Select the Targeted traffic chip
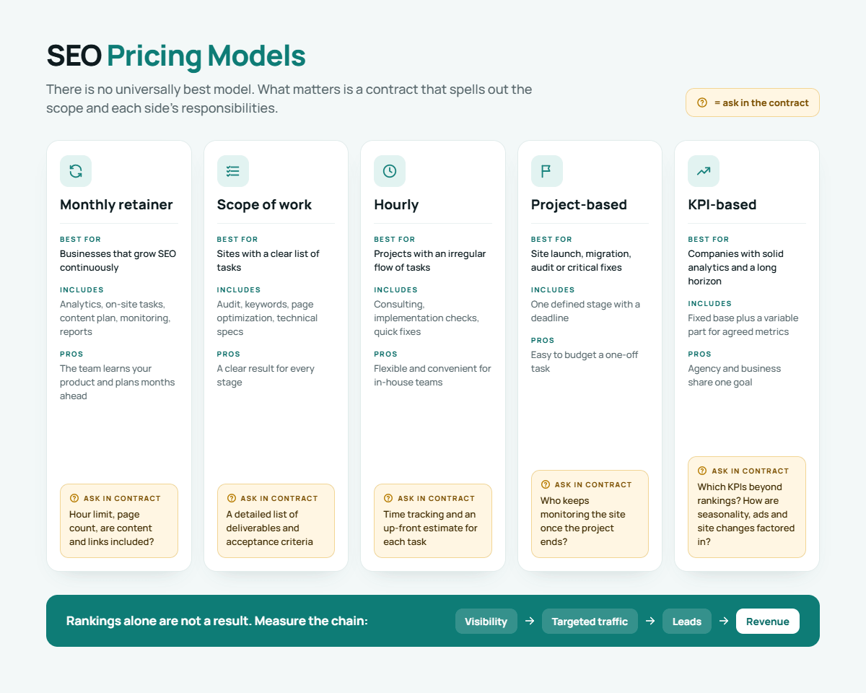 590,621
